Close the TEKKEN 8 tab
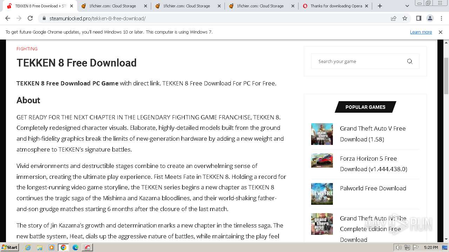The image size is (449, 252). [72, 6]
